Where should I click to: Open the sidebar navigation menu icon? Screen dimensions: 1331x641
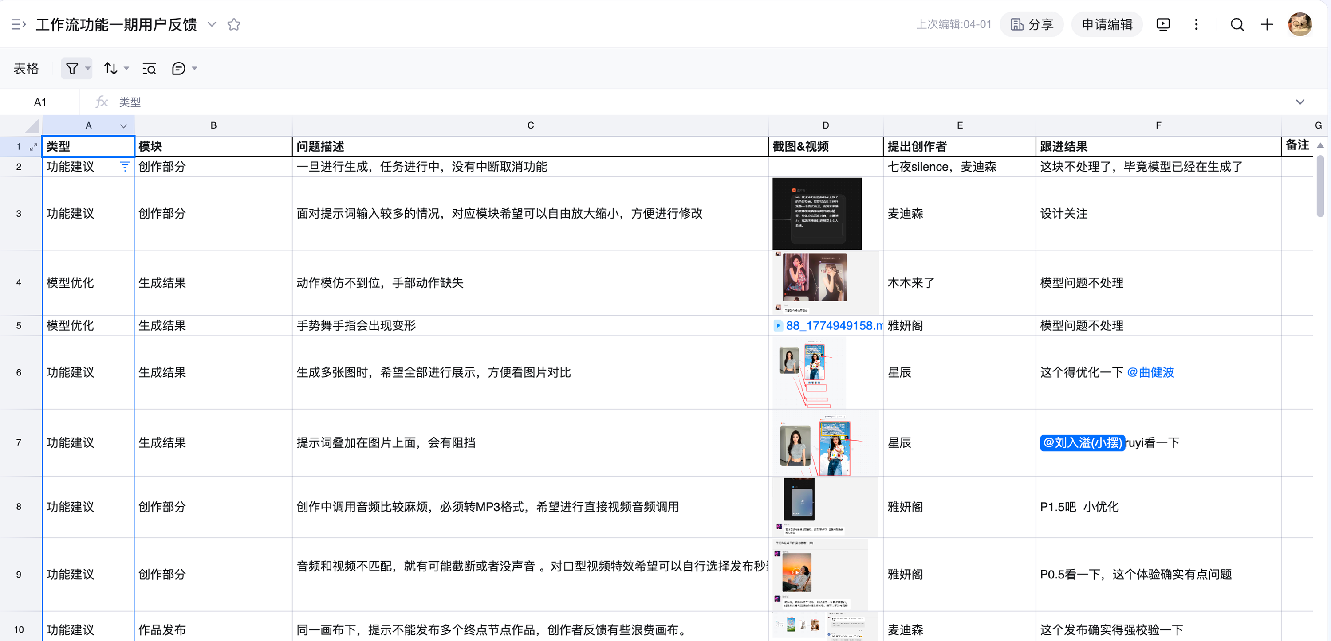point(19,24)
